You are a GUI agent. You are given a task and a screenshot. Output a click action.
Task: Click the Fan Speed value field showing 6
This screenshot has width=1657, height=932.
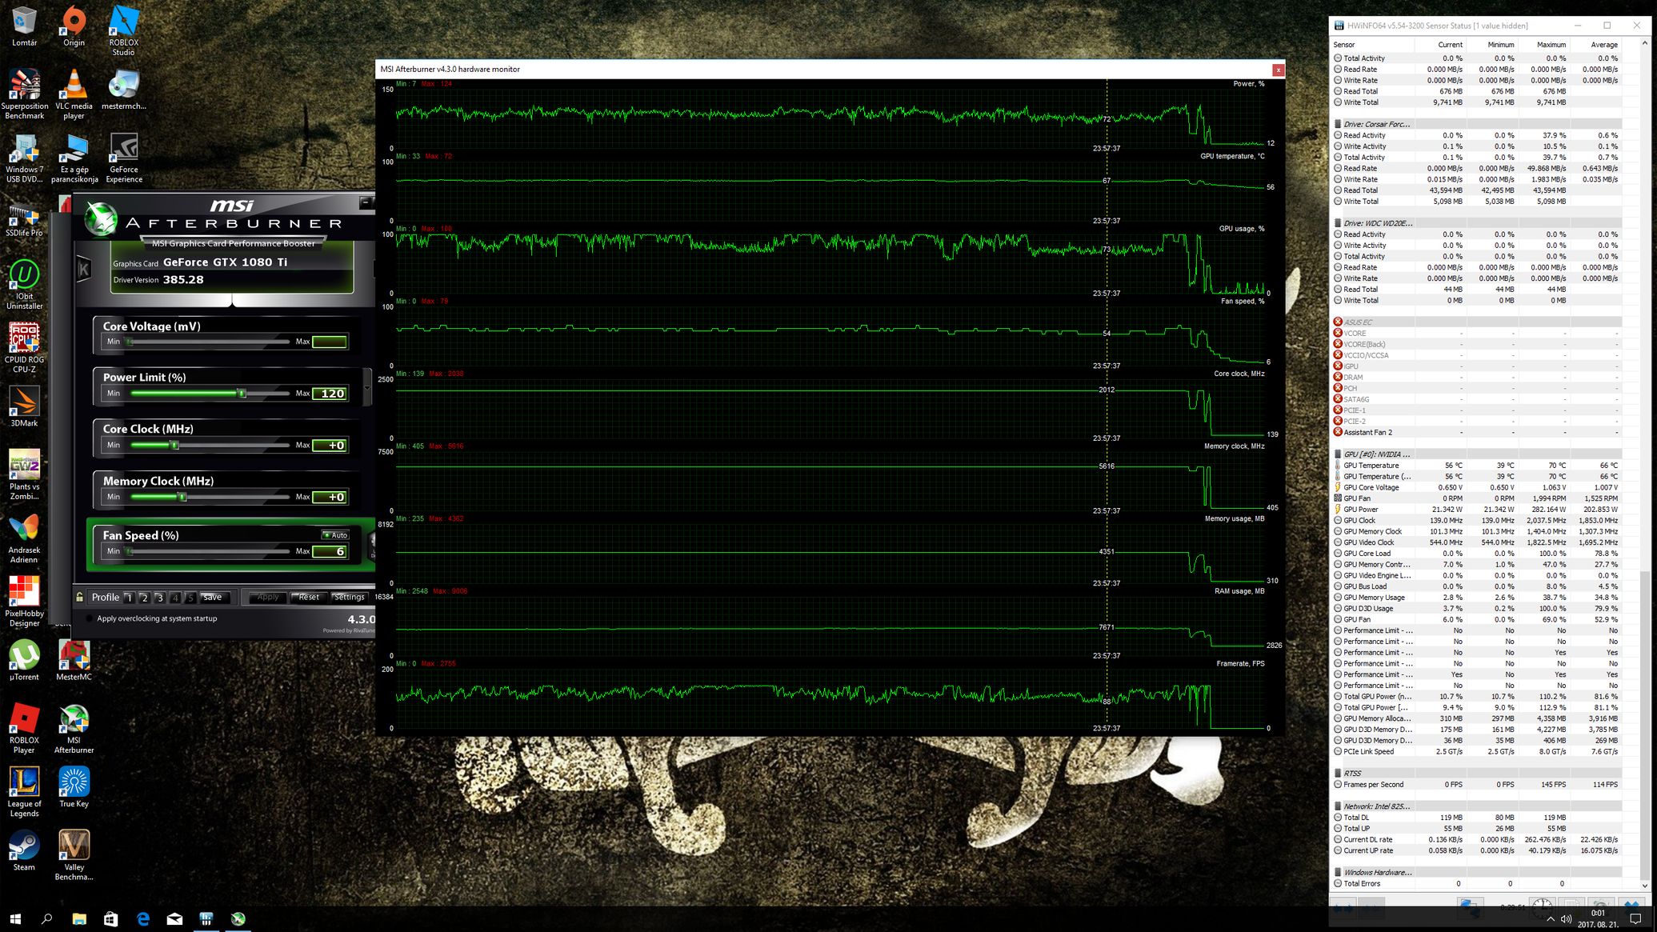pyautogui.click(x=330, y=551)
